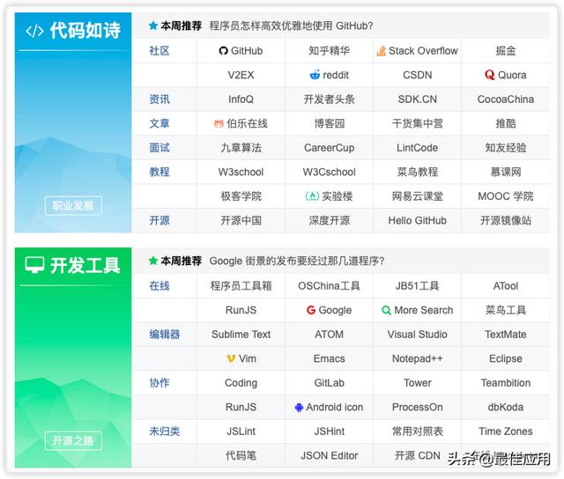Visit the CSDN link
The width and height of the screenshot is (564, 479).
tap(417, 75)
